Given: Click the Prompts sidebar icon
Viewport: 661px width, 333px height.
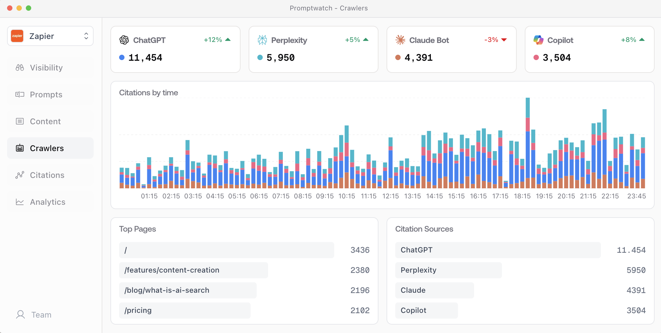Looking at the screenshot, I should pos(20,95).
